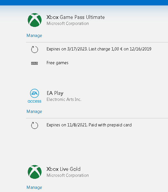Image resolution: width=168 pixels, height=192 pixels.
Task: Click the Xbox logo beside Game Pass Ultimate
Action: pyautogui.click(x=35, y=20)
